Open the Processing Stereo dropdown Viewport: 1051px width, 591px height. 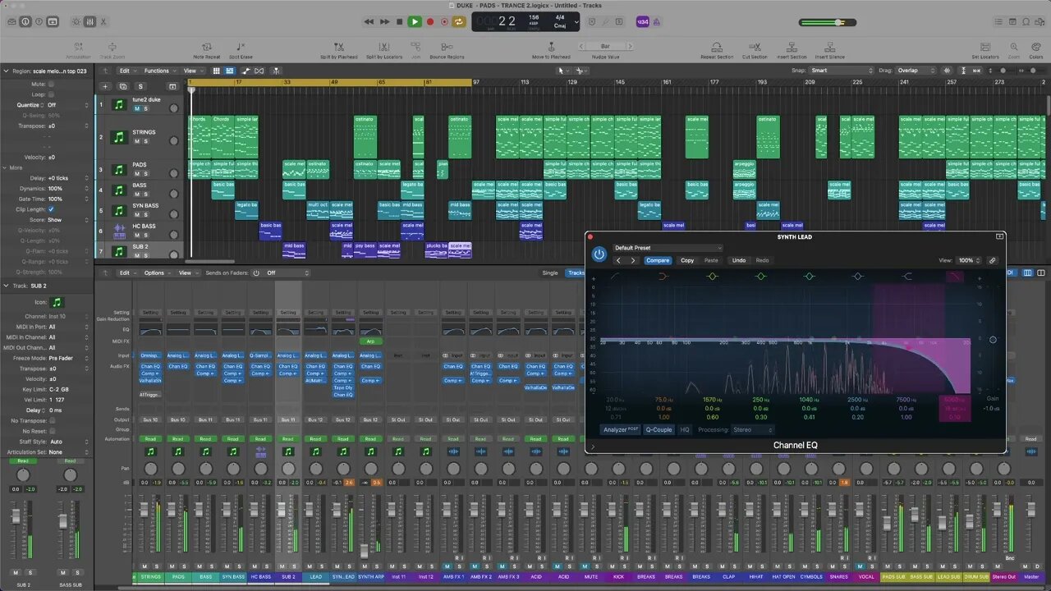click(x=752, y=429)
